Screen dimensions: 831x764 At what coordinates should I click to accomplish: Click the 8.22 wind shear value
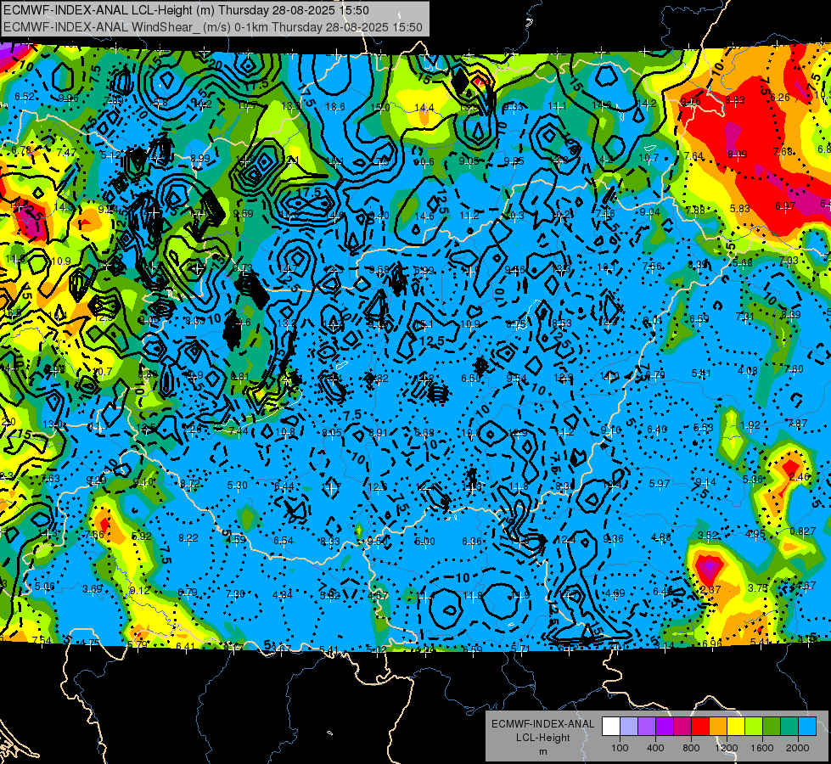click(188, 538)
